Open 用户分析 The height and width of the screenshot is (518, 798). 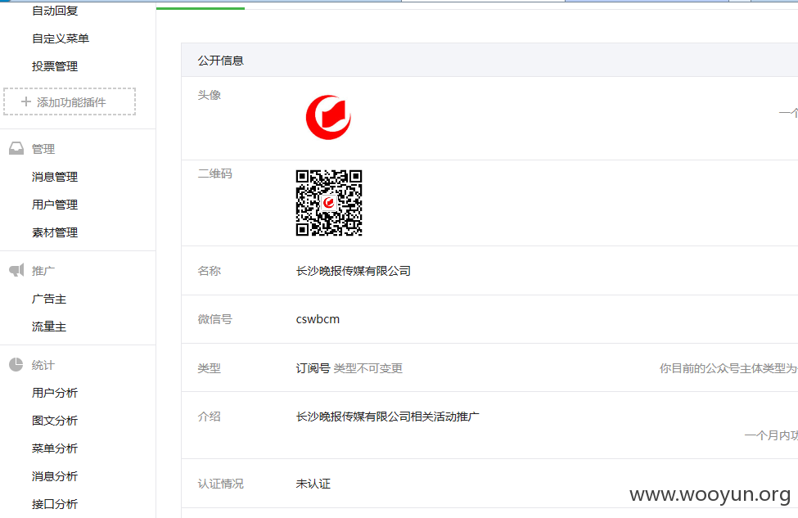(55, 393)
